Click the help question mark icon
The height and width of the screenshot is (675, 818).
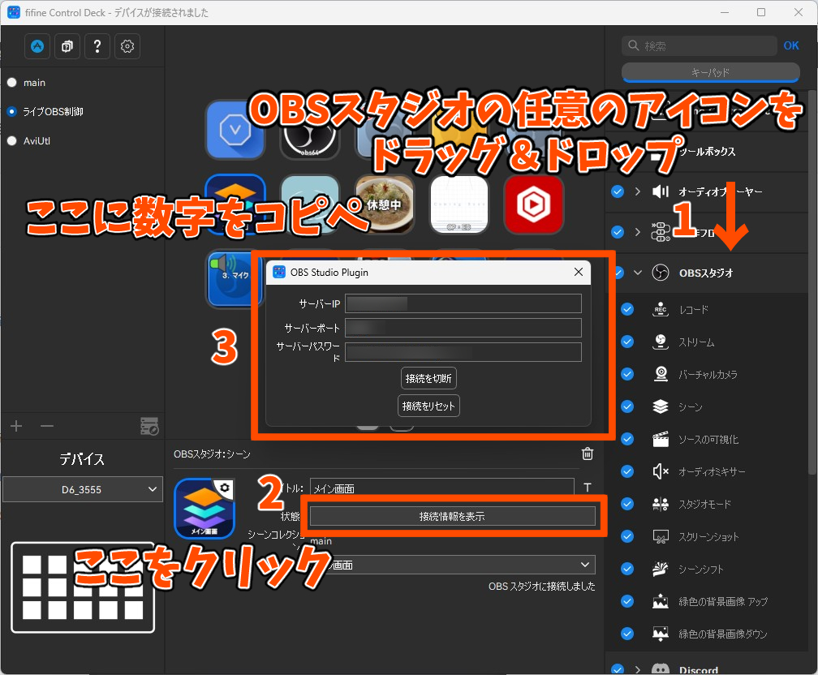point(97,46)
